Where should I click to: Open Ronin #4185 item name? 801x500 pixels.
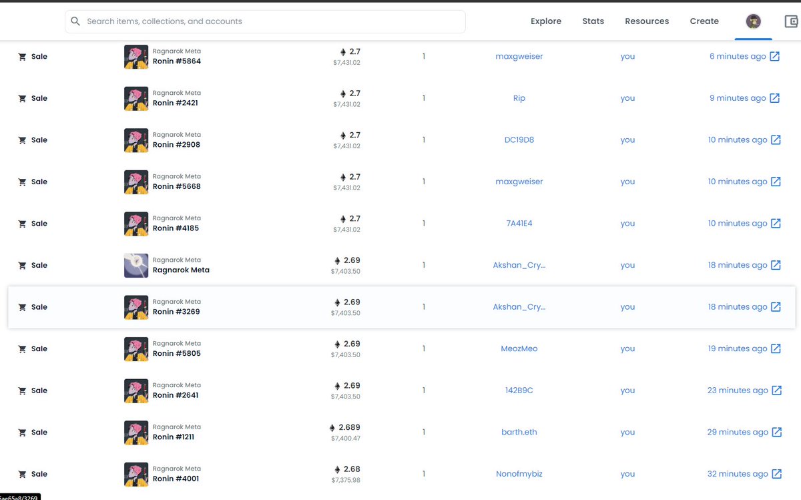(176, 228)
